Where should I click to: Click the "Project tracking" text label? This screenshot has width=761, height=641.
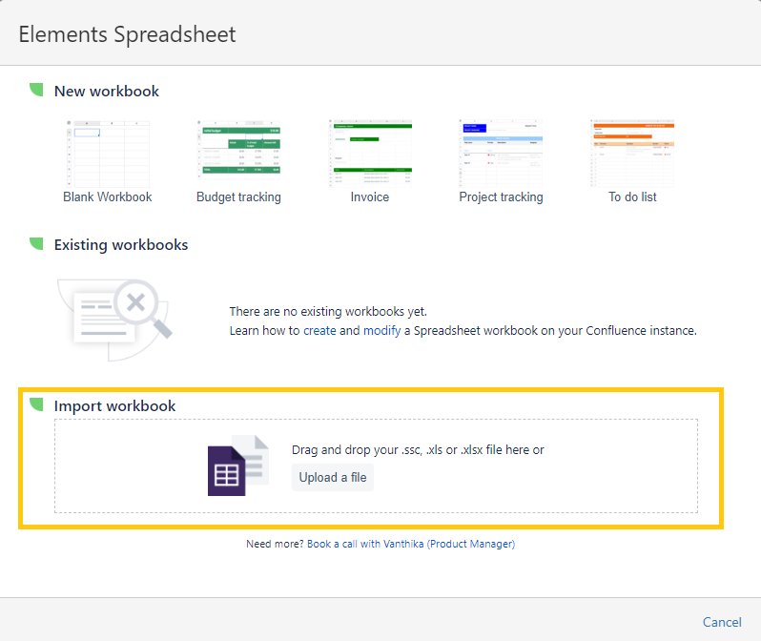[x=501, y=197]
